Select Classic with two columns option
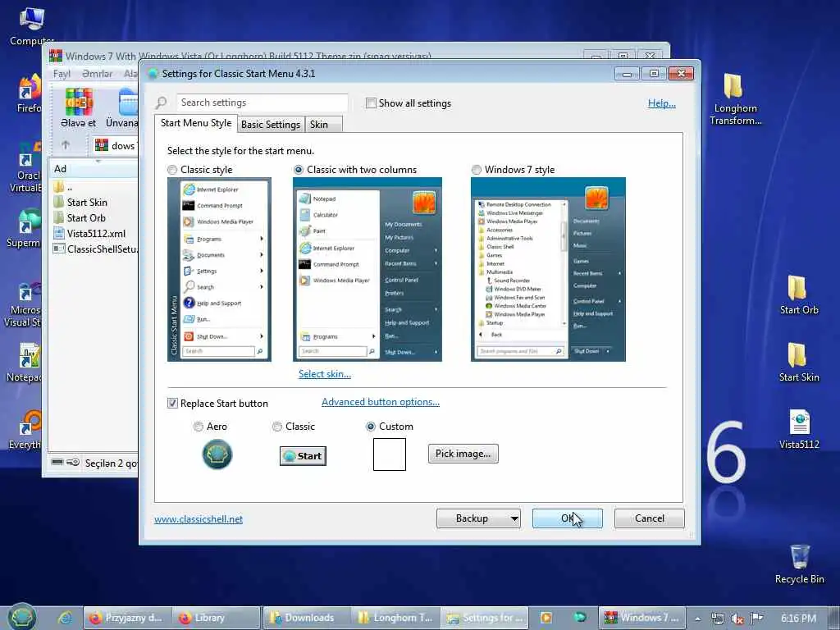 [x=299, y=170]
